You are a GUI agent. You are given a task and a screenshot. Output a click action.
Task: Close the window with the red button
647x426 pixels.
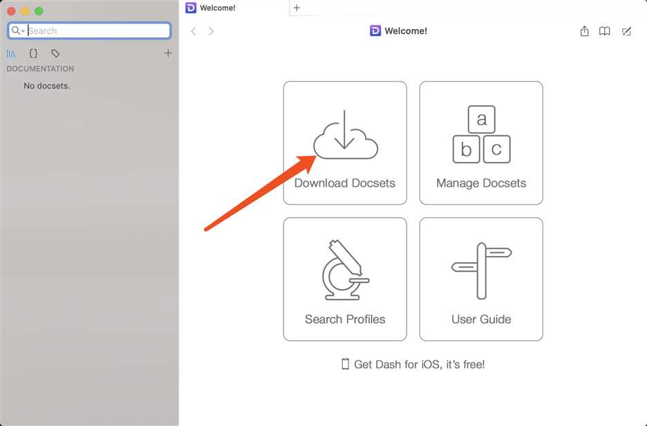tap(12, 11)
